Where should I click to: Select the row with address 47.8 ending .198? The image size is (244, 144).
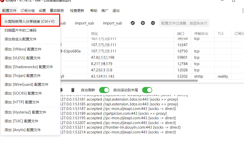pyautogui.click(x=152, y=57)
